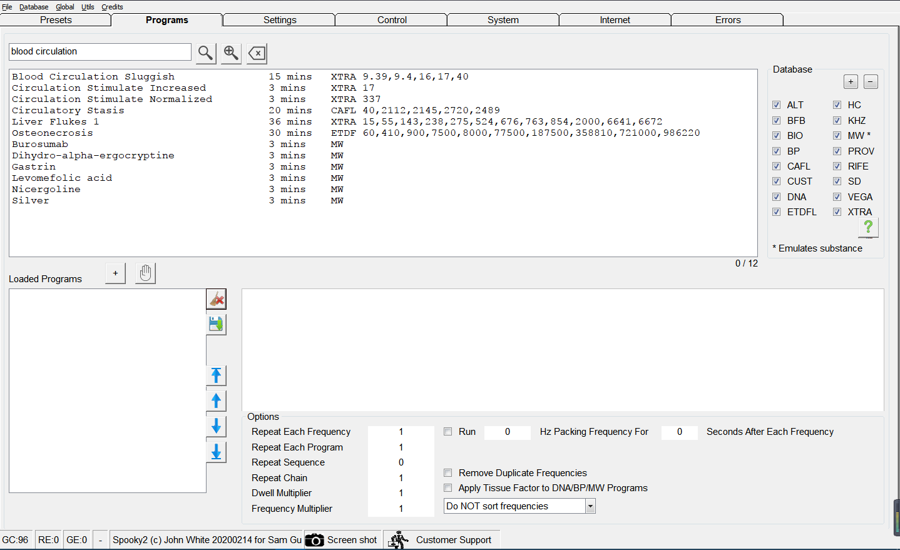Toggle the RIFE database checkbox
This screenshot has width=900, height=550.
tap(837, 166)
